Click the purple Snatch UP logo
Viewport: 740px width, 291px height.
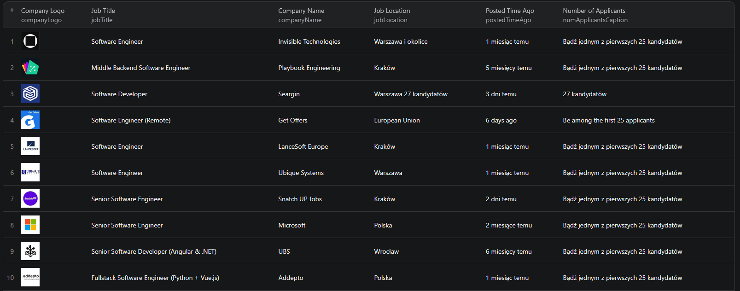click(30, 199)
